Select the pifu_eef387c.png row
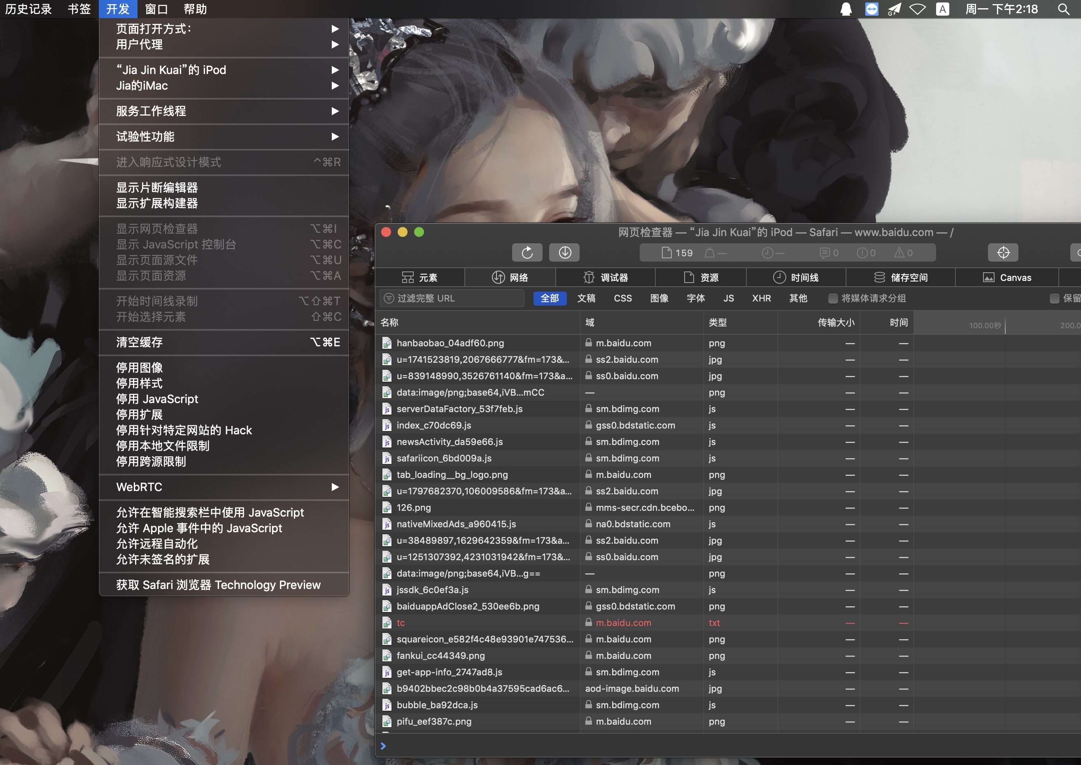Viewport: 1081px width, 765px height. point(728,722)
